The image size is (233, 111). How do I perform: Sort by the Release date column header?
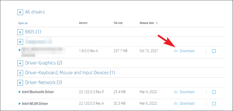tap(147, 23)
